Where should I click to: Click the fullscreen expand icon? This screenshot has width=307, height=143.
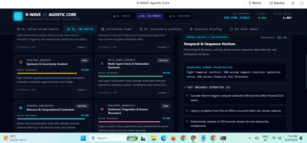(x=302, y=3)
